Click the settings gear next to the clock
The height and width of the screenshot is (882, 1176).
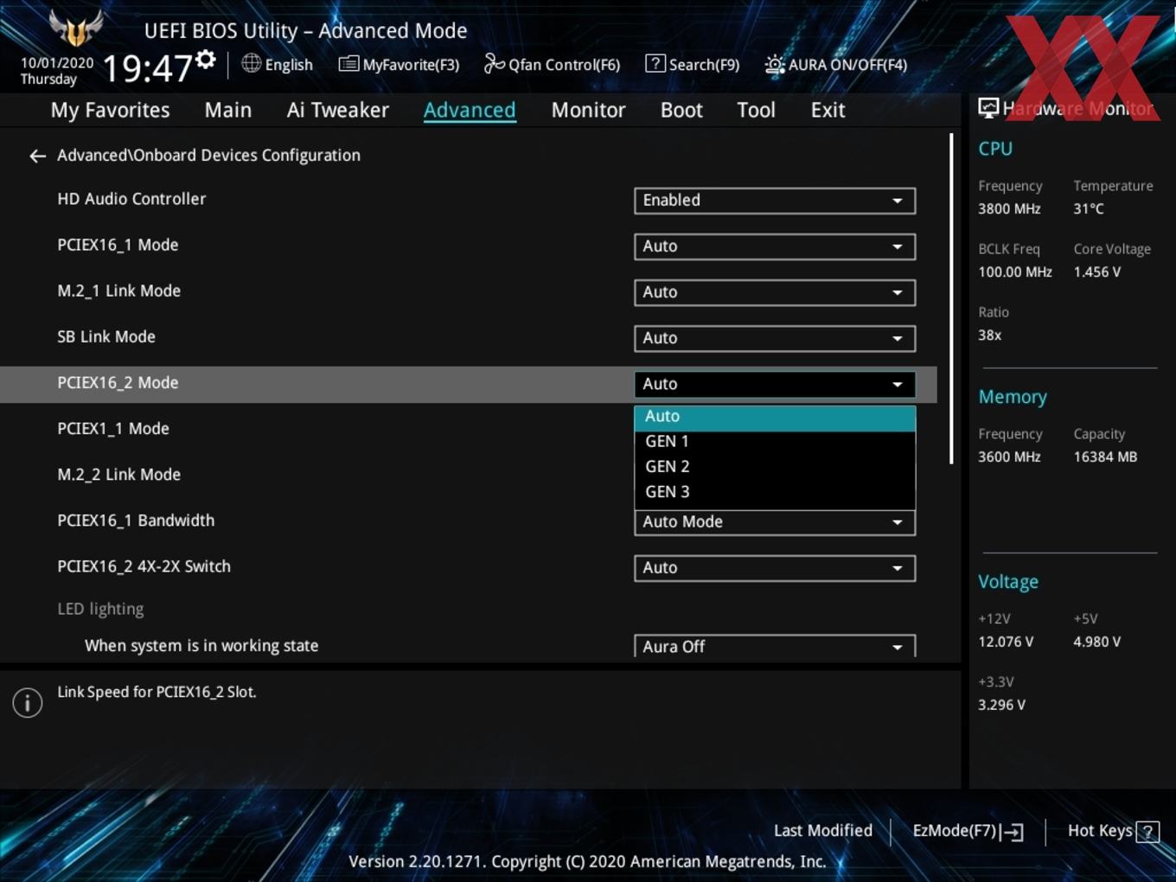click(x=205, y=59)
